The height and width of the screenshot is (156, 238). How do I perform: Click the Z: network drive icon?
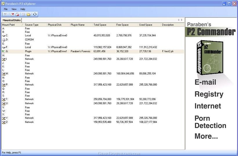click(4, 122)
